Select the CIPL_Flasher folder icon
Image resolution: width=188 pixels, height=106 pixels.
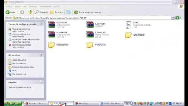[x=128, y=35]
